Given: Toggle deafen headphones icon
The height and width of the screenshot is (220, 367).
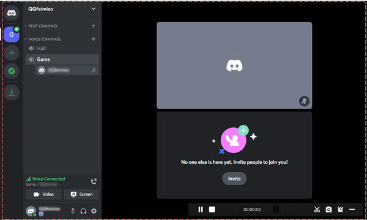Looking at the screenshot, I should click(x=83, y=211).
